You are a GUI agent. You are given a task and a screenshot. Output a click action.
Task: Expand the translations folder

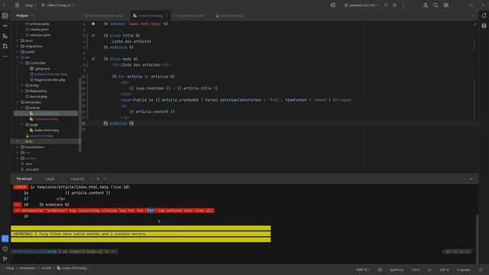(x=18, y=147)
